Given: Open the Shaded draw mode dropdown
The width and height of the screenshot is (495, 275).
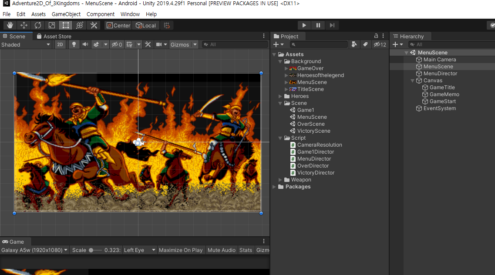Looking at the screenshot, I should click(x=26, y=44).
